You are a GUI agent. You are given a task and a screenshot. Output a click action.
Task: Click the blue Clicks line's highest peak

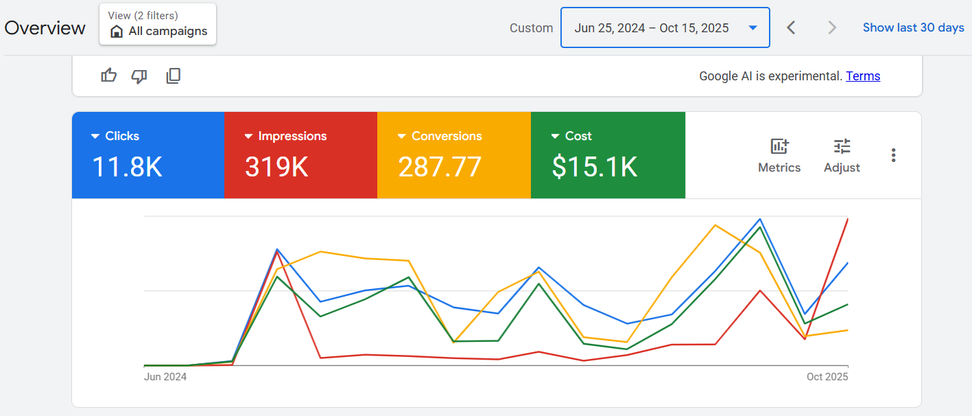click(x=759, y=219)
